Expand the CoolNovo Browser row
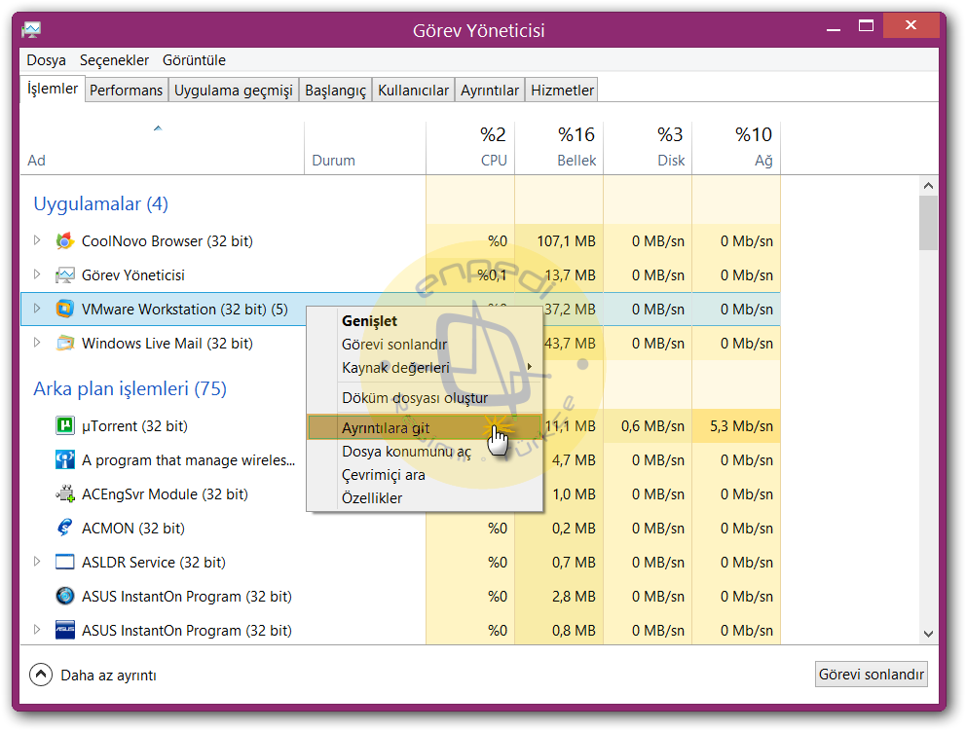Image resolution: width=966 pixels, height=731 pixels. (x=37, y=240)
